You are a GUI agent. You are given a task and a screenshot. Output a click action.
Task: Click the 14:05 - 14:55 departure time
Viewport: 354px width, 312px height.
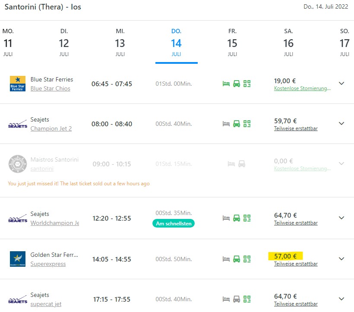pos(112,259)
